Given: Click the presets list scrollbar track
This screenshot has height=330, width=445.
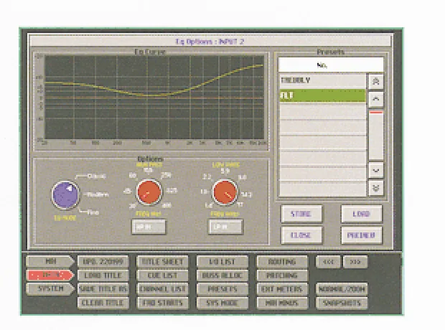Looking at the screenshot, I should pos(376,136).
